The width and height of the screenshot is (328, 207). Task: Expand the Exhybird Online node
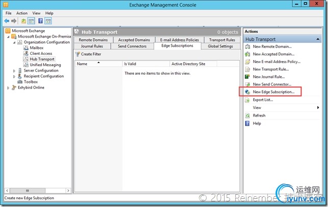(x=8, y=87)
